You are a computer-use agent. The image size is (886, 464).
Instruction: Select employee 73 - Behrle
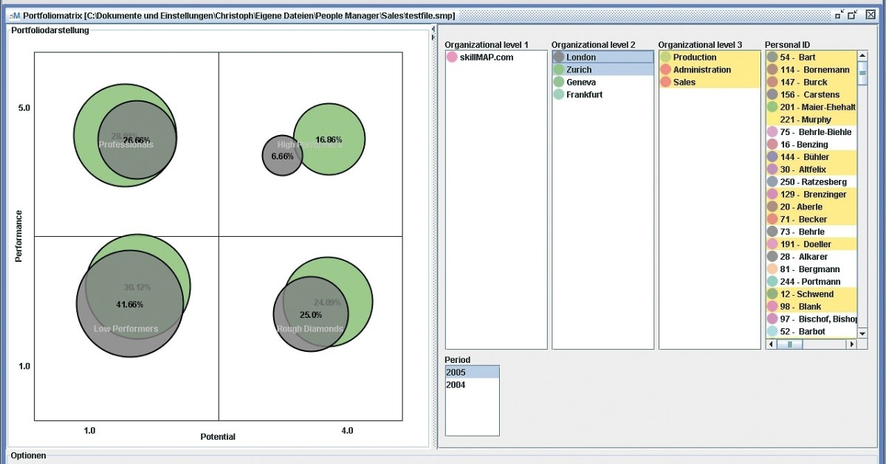(801, 232)
